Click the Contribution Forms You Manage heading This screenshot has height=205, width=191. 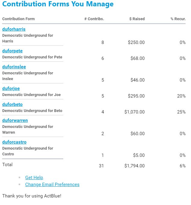coord(58,4)
